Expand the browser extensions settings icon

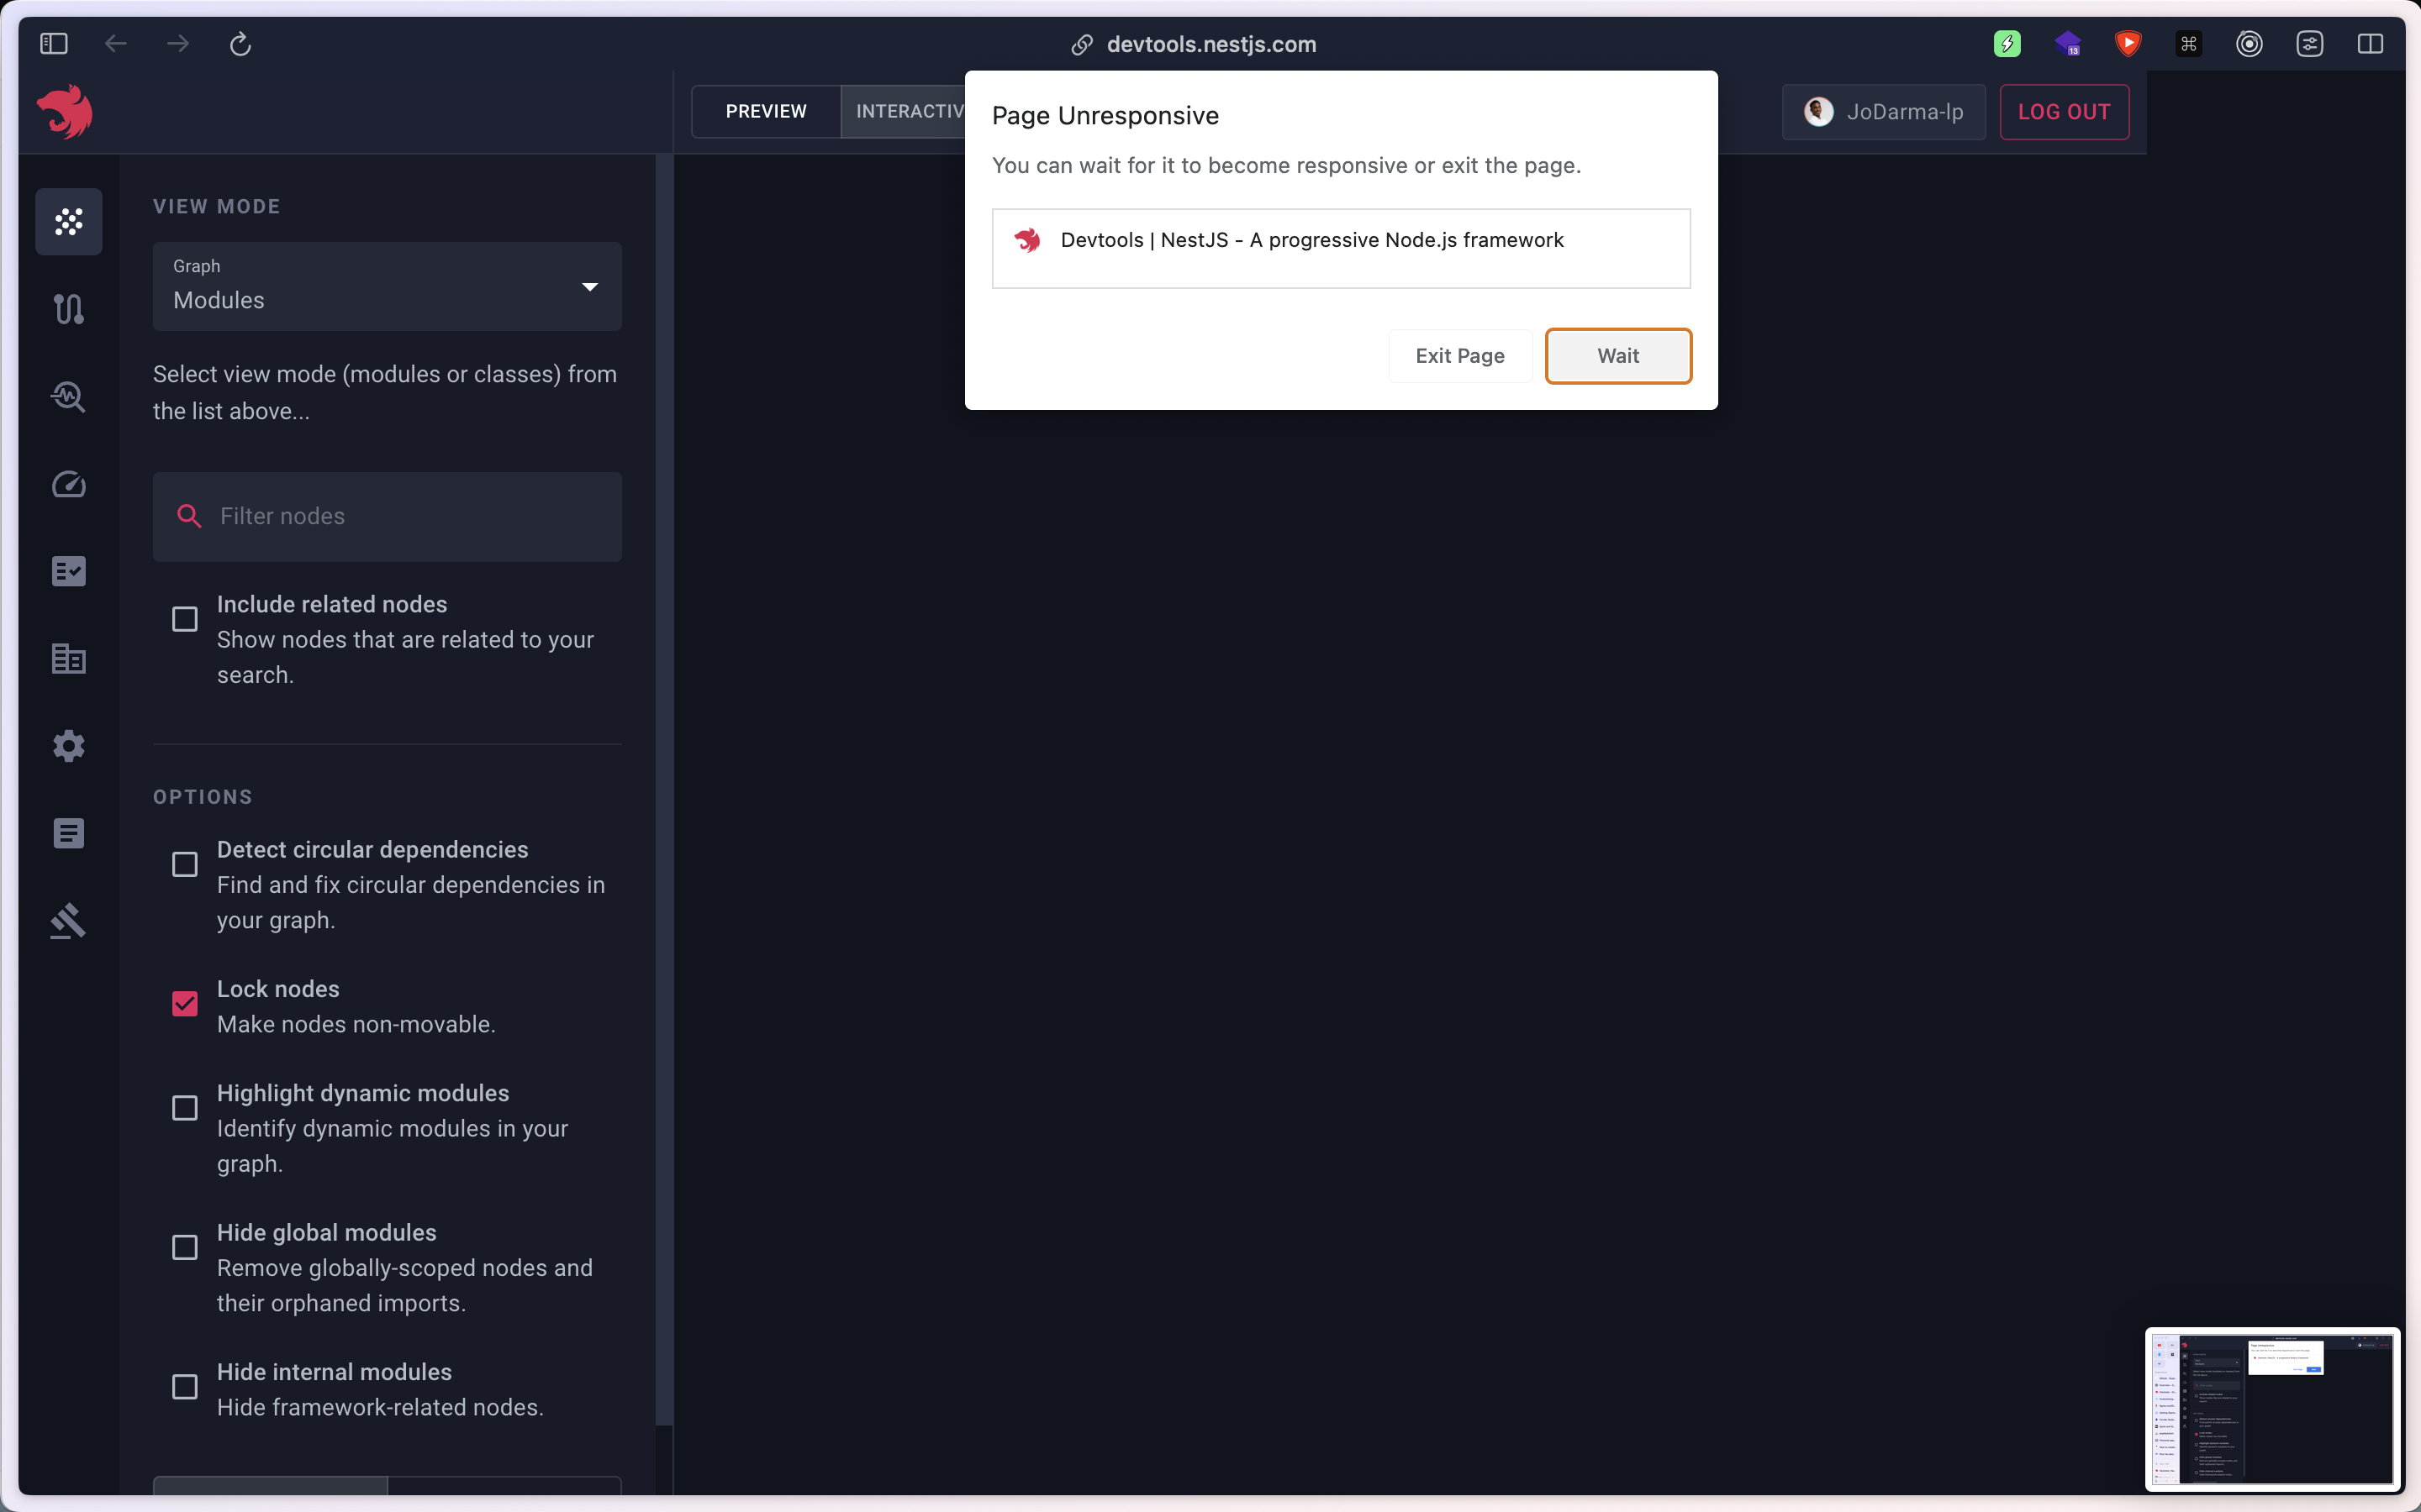point(2308,43)
